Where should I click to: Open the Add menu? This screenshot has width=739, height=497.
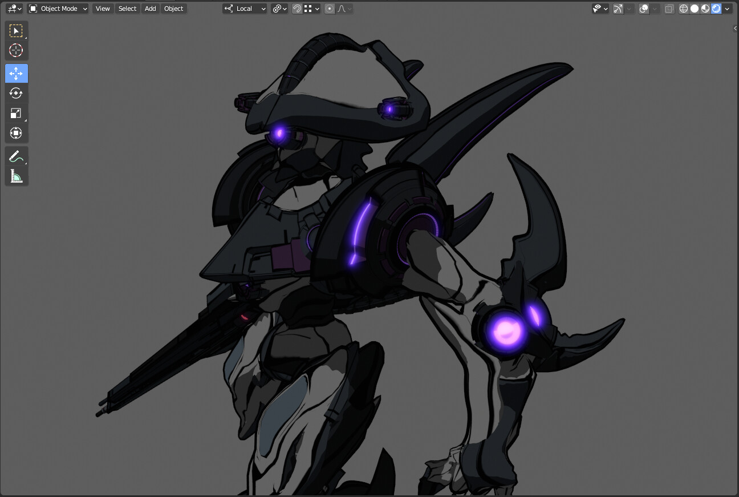[150, 8]
